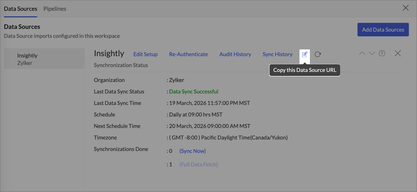Screen dimensions: 417x192
Task: Close the Insightly details panel
Action: click(398, 53)
